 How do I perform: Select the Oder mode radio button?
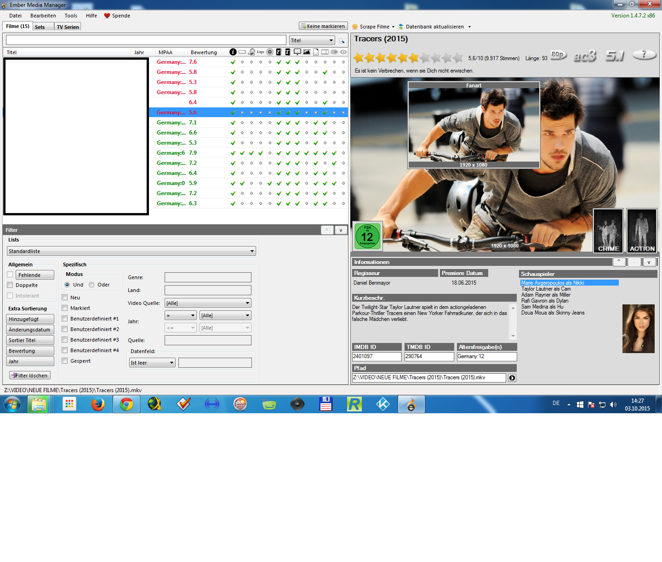91,285
